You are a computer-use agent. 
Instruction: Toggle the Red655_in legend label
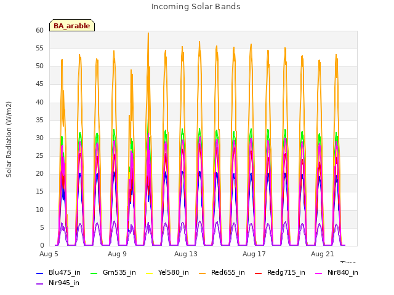pyautogui.click(x=228, y=273)
